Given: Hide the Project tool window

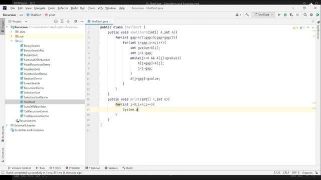Looking at the screenshot, I should tap(82, 21).
